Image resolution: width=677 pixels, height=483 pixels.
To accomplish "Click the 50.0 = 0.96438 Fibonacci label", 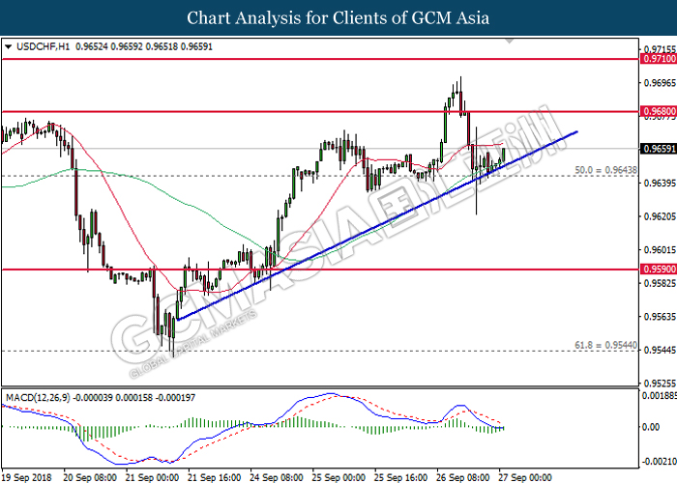I will point(605,170).
